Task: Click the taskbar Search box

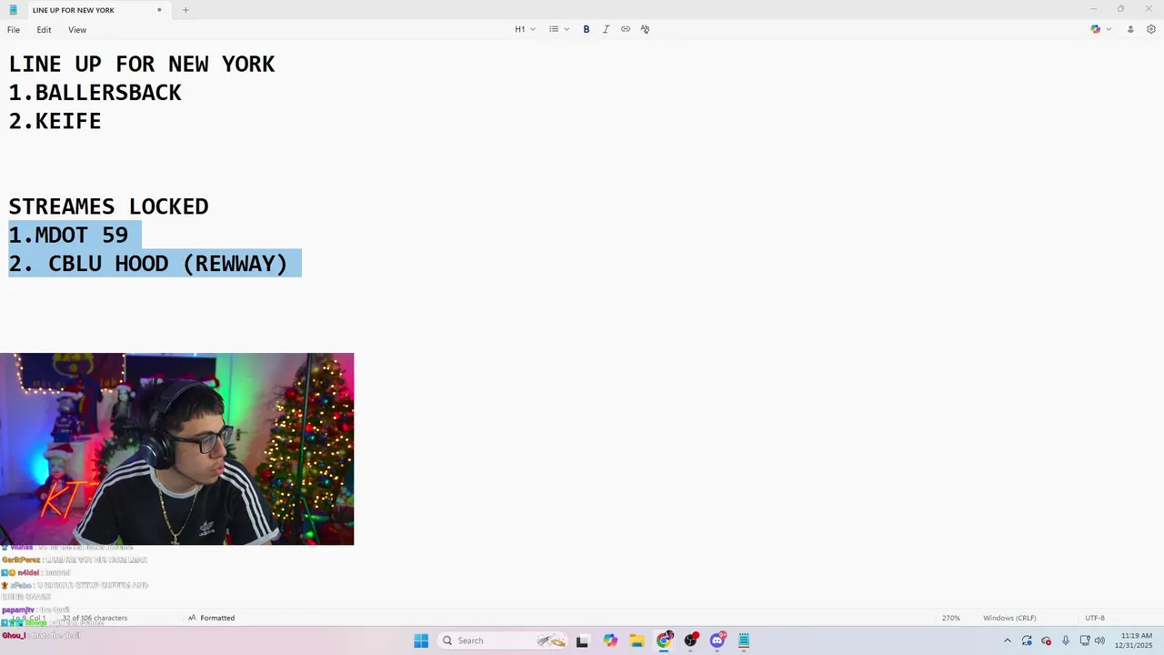Action: point(505,640)
